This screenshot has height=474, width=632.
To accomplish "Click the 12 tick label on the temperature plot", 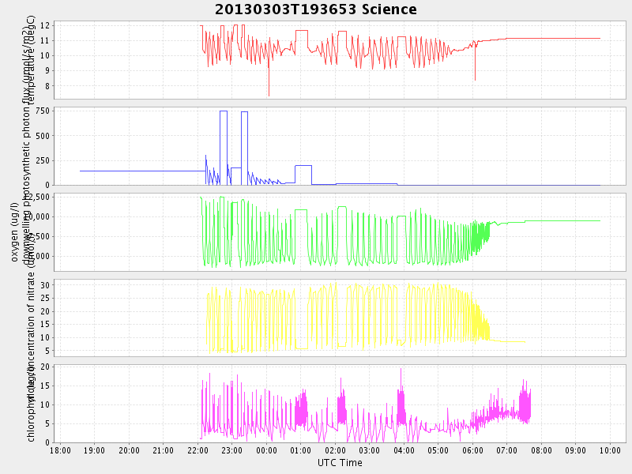I will click(46, 25).
